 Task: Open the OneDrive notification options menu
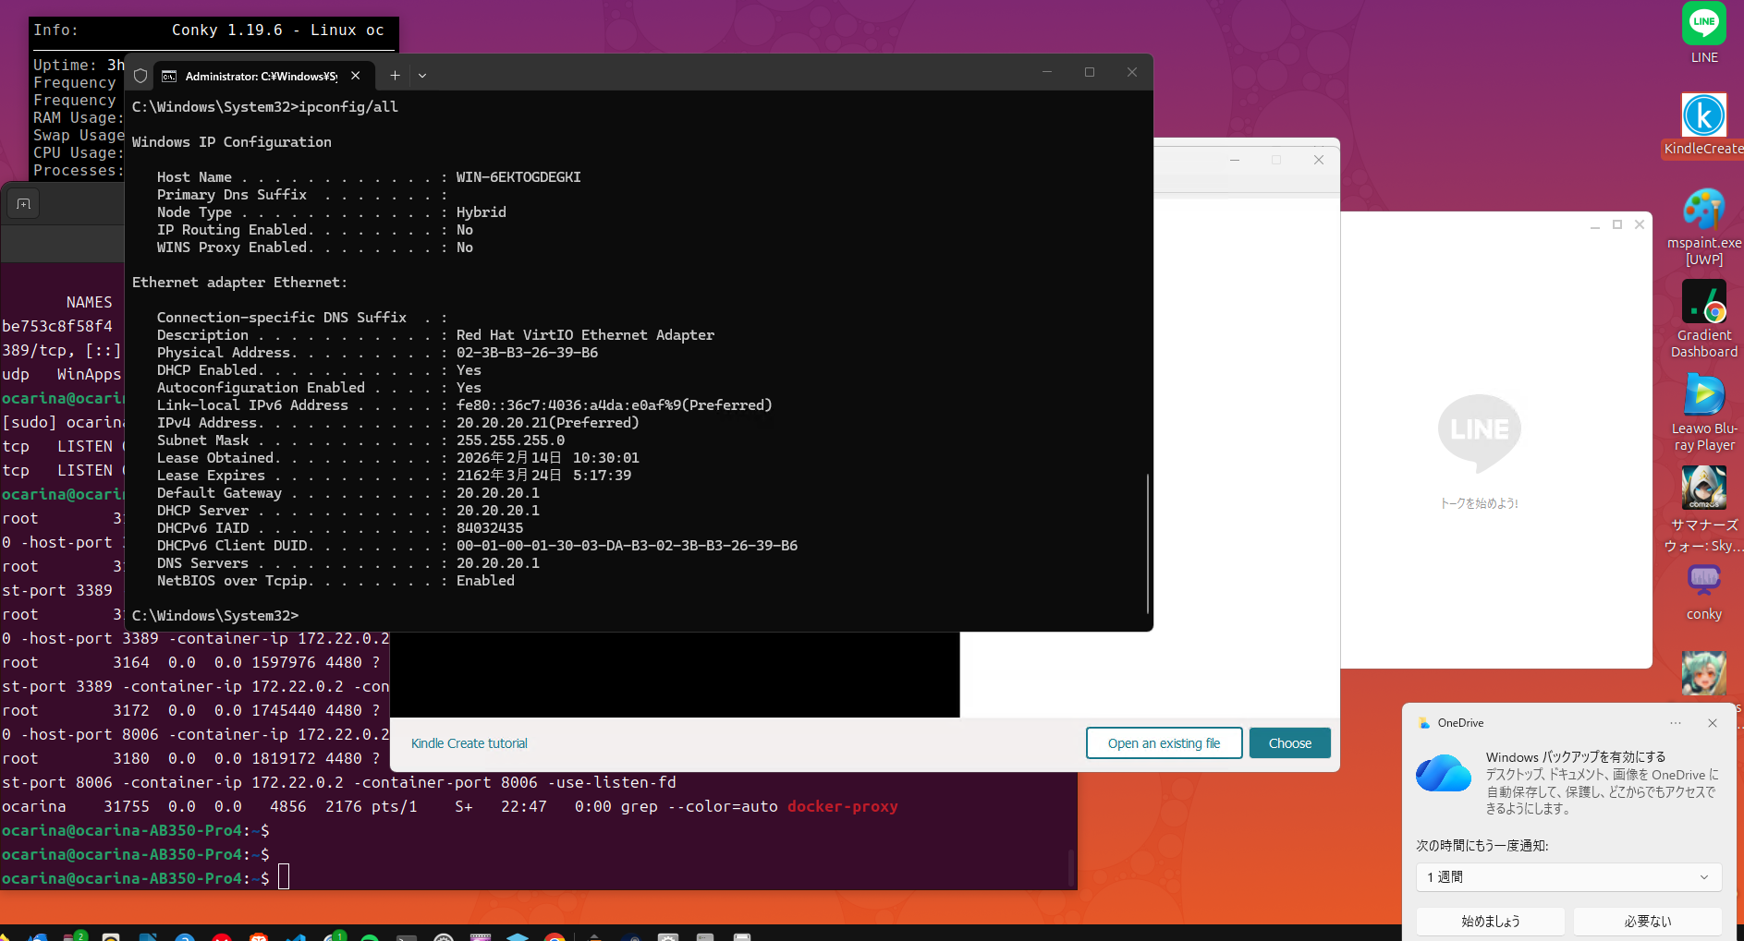click(x=1676, y=723)
